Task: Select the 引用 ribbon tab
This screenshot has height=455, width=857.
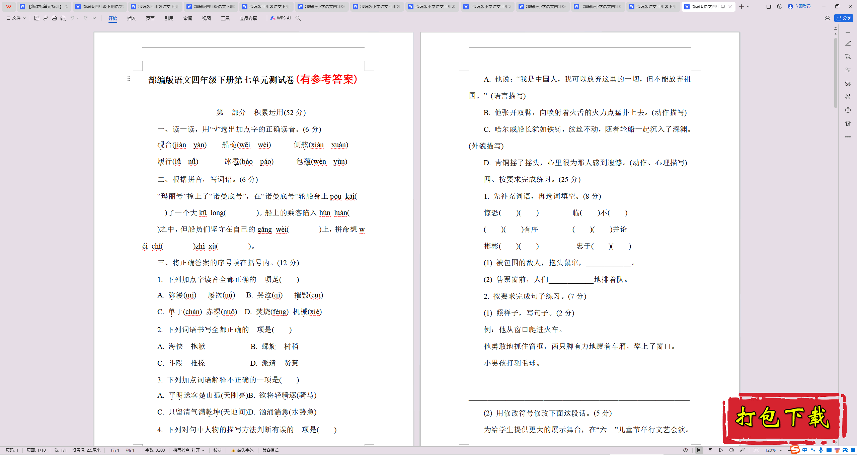Action: [169, 18]
